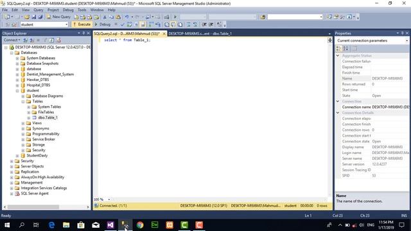
Task: Click the Cut scissors icon
Action: pyautogui.click(x=105, y=17)
